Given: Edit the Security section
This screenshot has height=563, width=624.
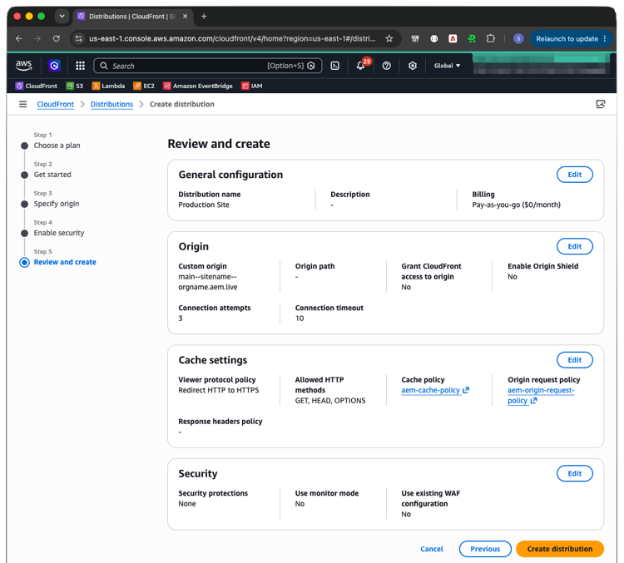Looking at the screenshot, I should [x=575, y=473].
